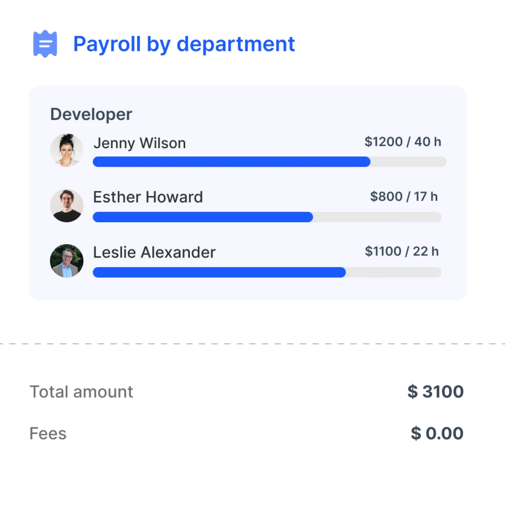Click Leslie Alexander's name

[x=154, y=252]
